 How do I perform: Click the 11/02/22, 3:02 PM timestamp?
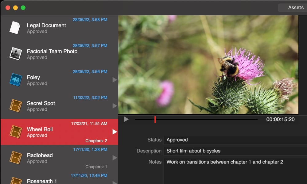(90, 98)
